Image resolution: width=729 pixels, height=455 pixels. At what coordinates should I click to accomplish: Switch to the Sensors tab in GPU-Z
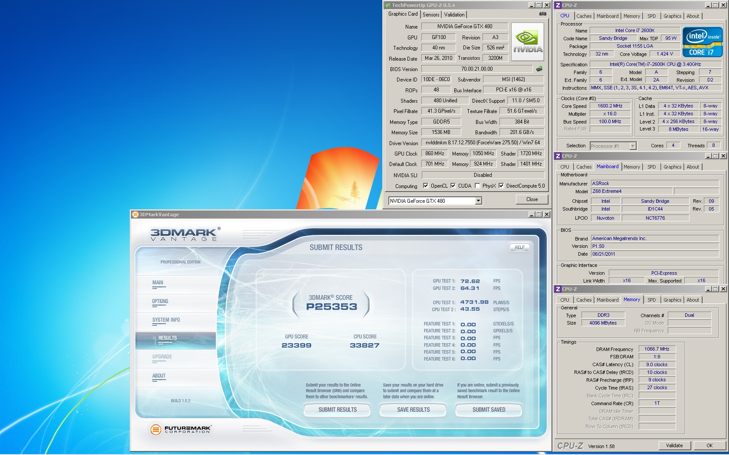431,15
